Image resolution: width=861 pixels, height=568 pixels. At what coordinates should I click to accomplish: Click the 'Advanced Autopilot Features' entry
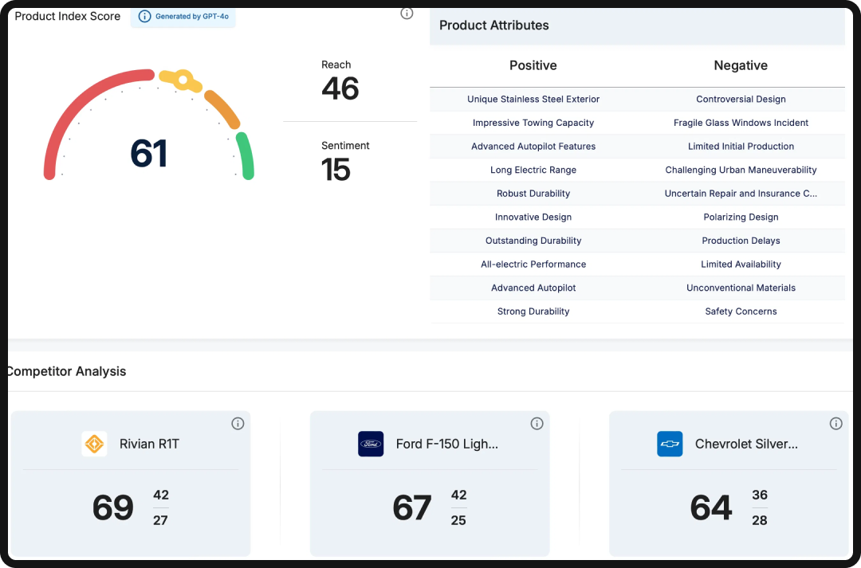pyautogui.click(x=533, y=146)
